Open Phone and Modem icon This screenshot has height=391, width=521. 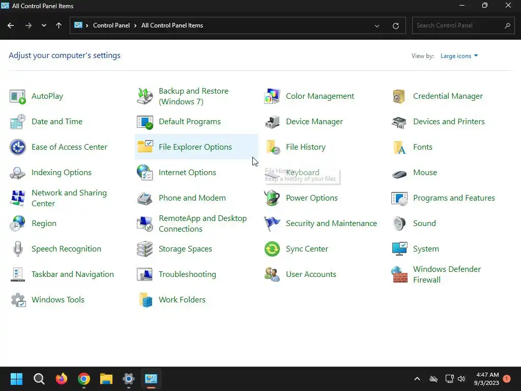coord(145,198)
